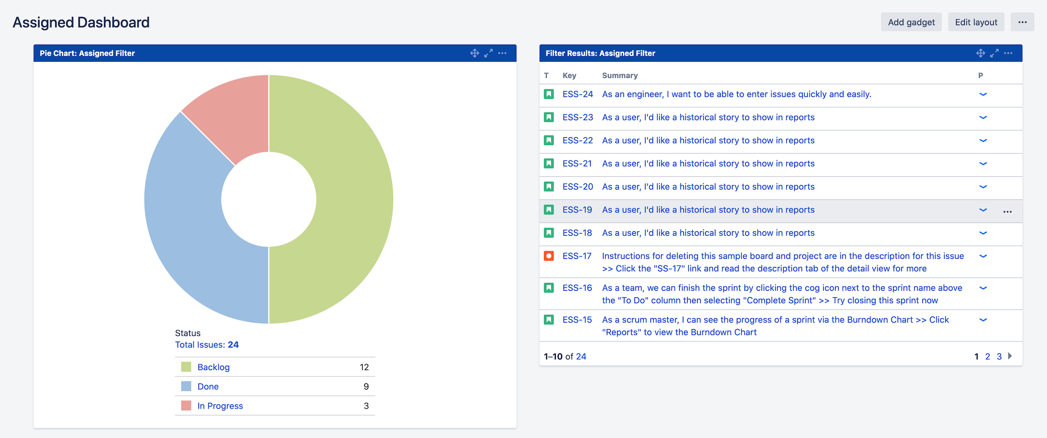Open Pie Chart gadget options via ellipsis icon
The width and height of the screenshot is (1047, 438).
pyautogui.click(x=502, y=53)
